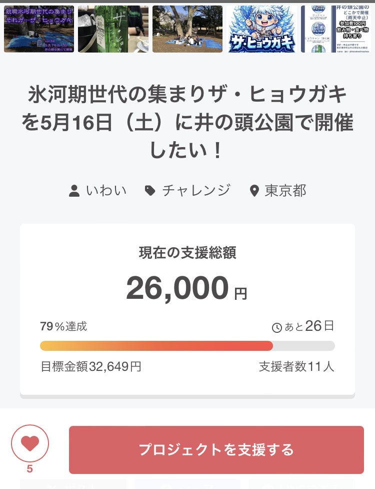This screenshot has width=375, height=489.
Task: Click the location pin icon beside 東京都
Action: (x=254, y=191)
